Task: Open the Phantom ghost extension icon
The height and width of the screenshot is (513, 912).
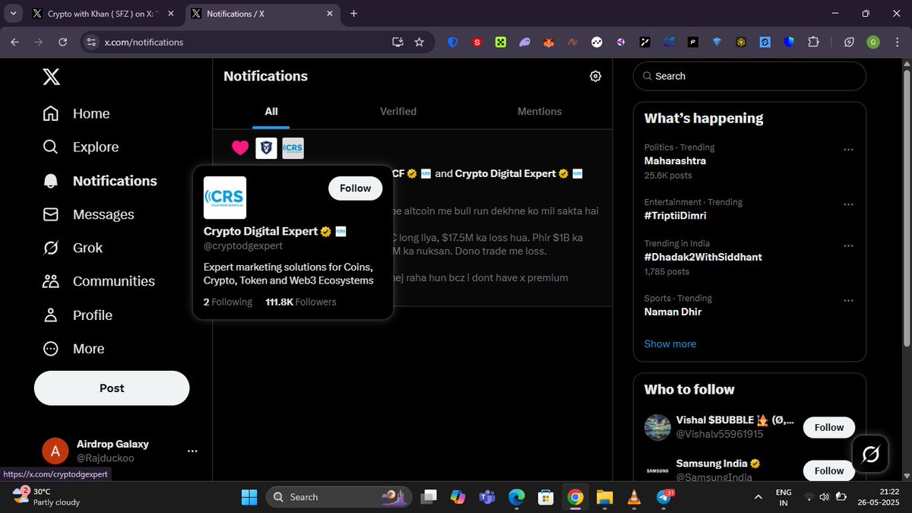Action: point(524,43)
